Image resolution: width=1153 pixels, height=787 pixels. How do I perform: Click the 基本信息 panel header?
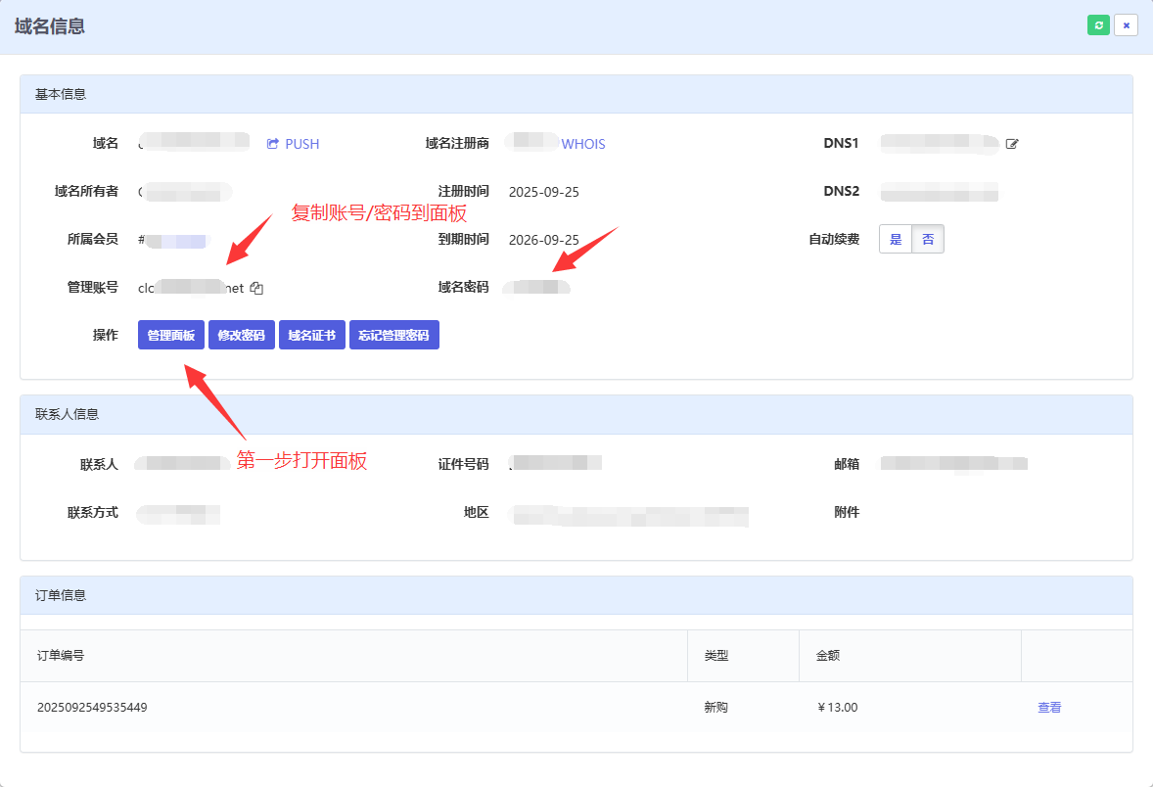point(61,95)
